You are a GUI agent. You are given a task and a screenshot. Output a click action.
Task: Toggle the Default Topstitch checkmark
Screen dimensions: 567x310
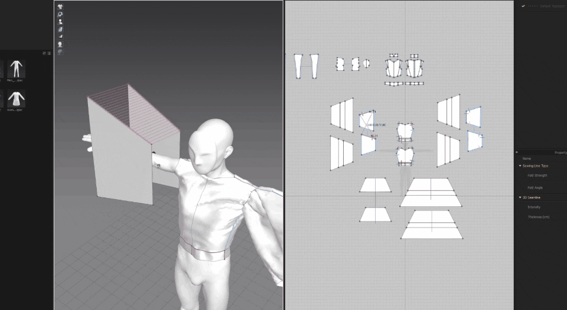point(523,6)
